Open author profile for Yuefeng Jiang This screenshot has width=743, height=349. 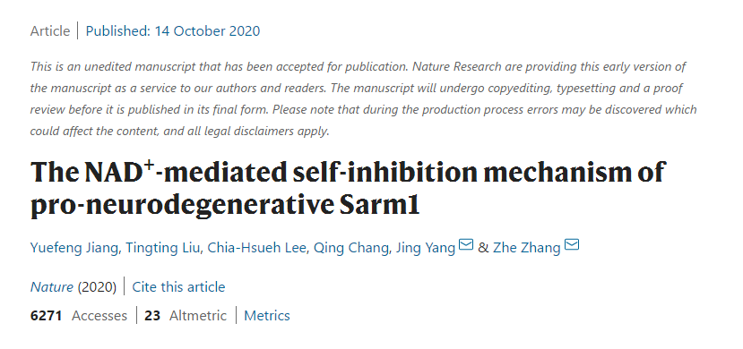[x=73, y=248]
